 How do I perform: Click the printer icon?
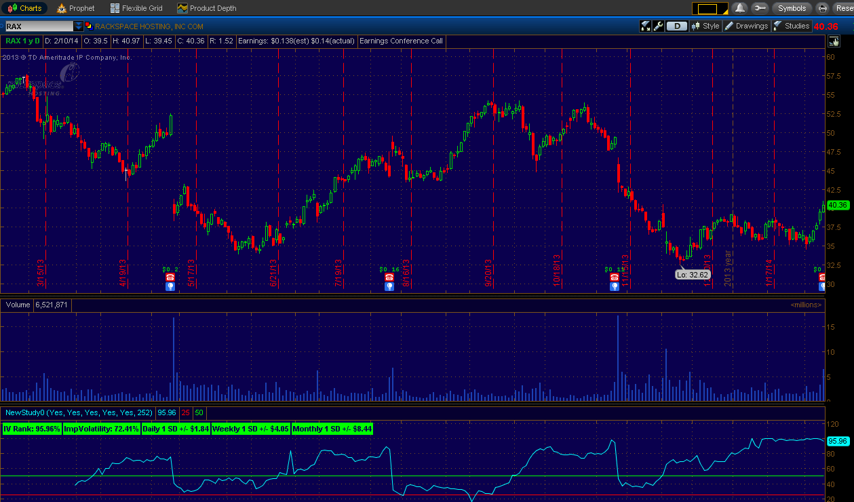823,8
